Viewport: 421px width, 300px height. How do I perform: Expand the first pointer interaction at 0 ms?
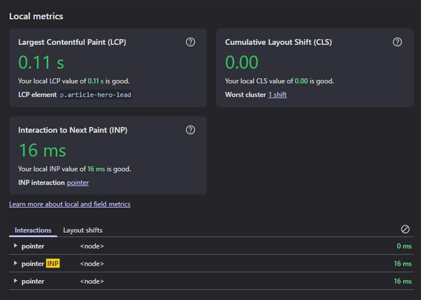click(x=15, y=245)
